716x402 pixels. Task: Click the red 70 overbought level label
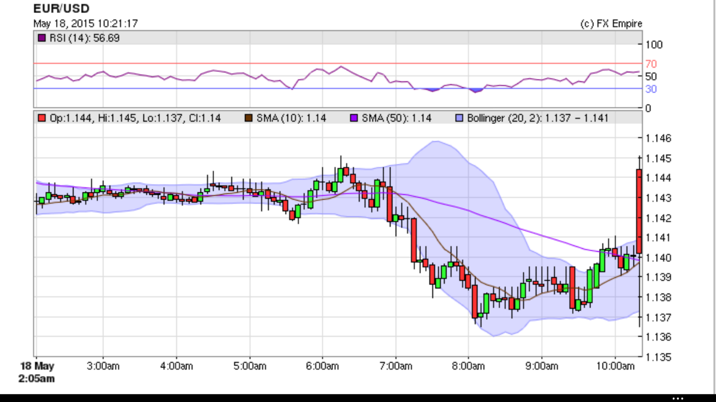651,64
